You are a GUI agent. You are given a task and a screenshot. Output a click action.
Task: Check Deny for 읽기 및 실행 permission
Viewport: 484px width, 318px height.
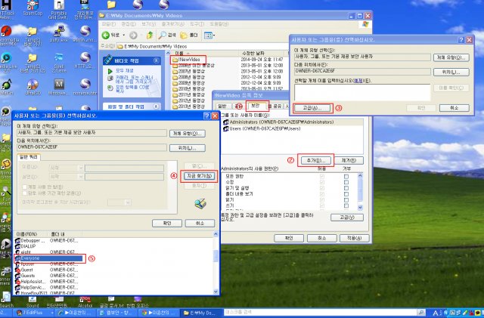(346, 188)
